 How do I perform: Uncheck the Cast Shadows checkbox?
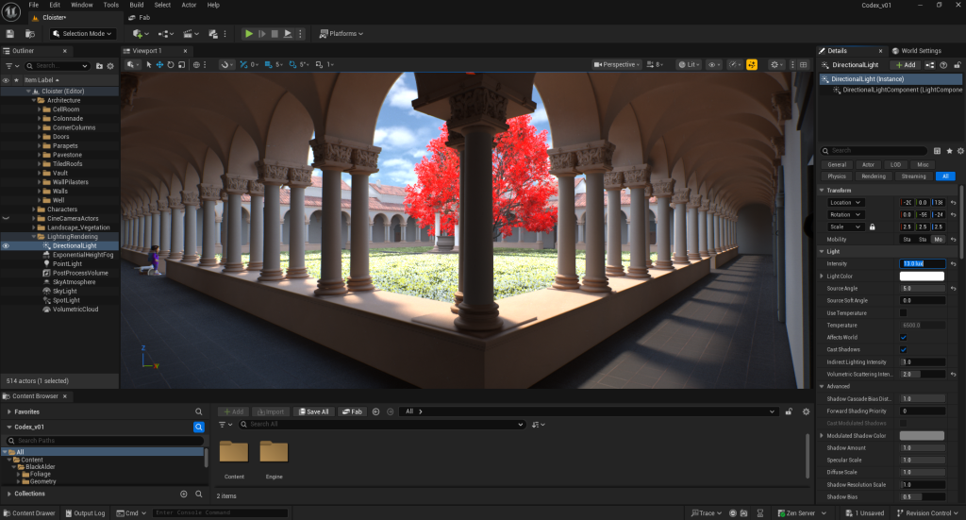point(903,349)
